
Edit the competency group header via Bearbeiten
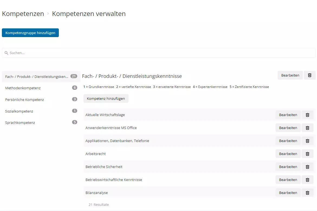(x=290, y=75)
